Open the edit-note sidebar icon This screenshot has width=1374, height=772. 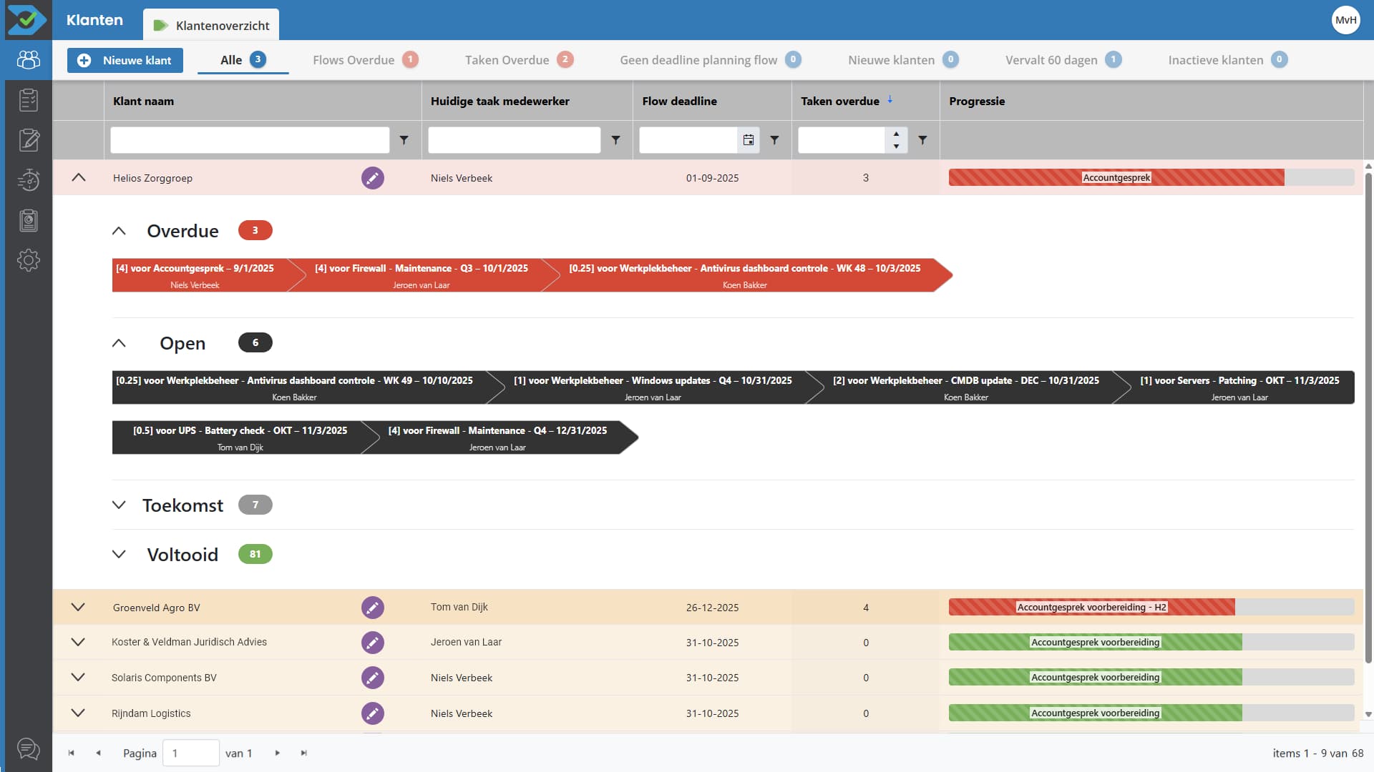point(29,140)
